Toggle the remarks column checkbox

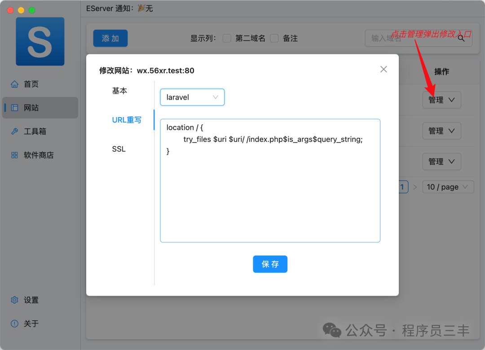click(274, 39)
